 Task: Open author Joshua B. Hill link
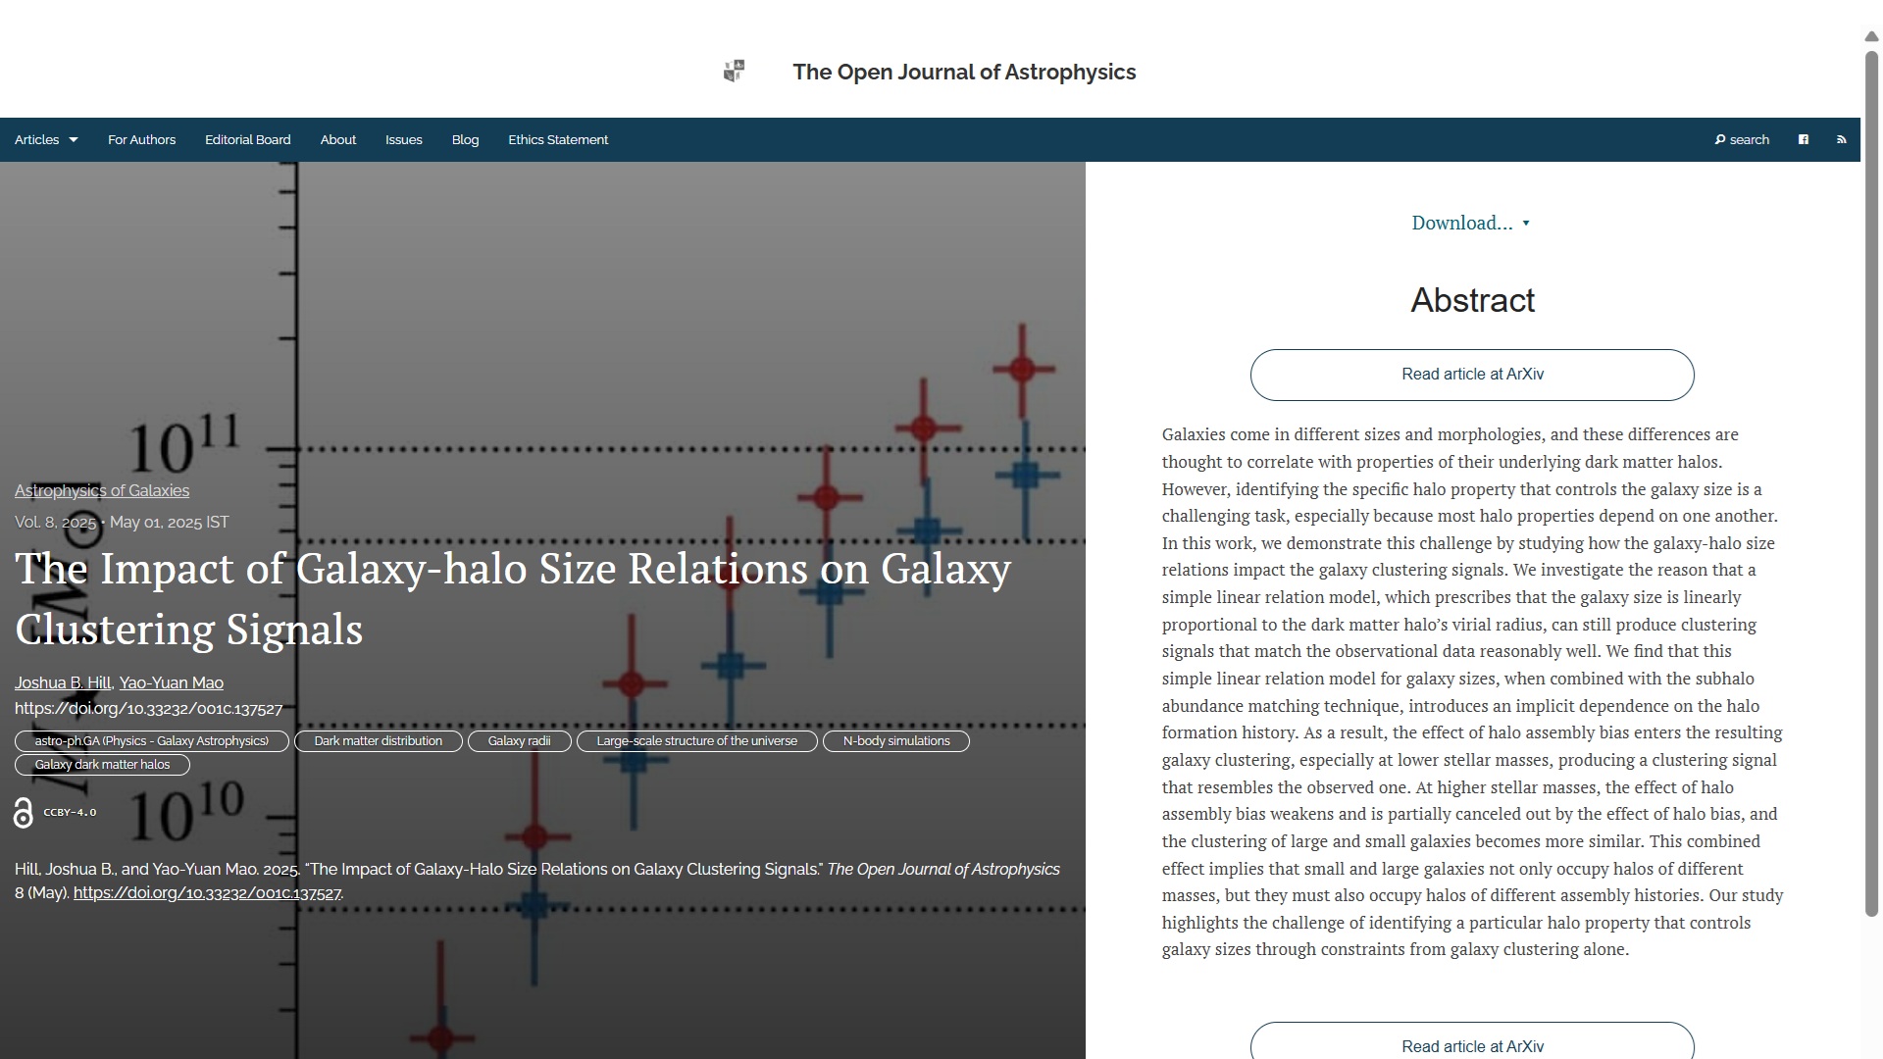[x=63, y=682]
